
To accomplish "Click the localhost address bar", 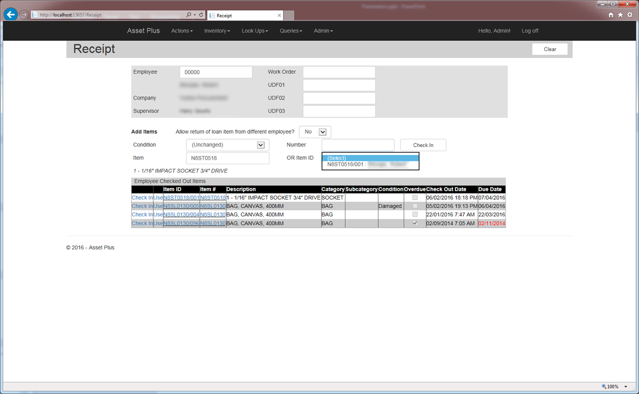I will pyautogui.click(x=108, y=15).
